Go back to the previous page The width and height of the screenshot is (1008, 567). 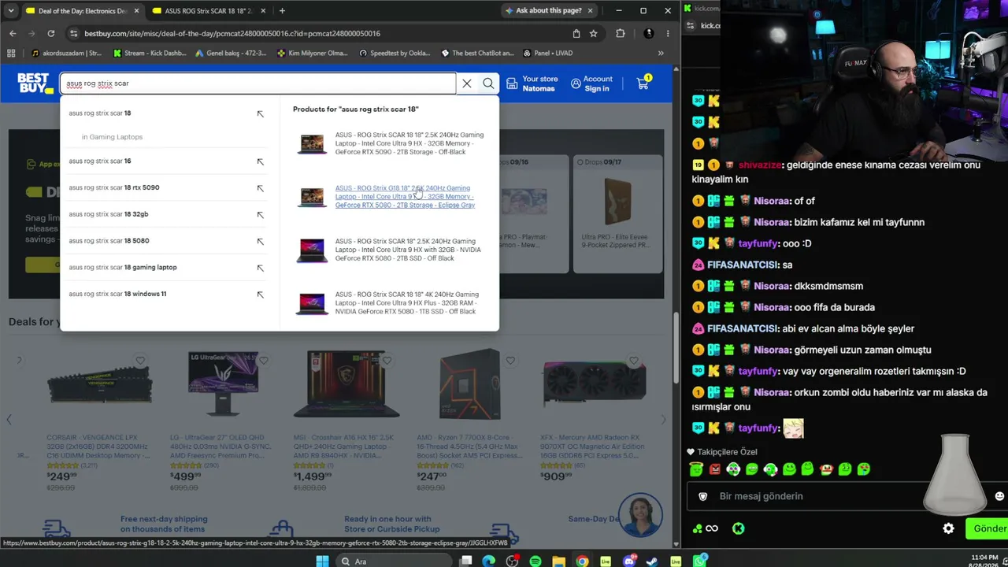(x=13, y=33)
